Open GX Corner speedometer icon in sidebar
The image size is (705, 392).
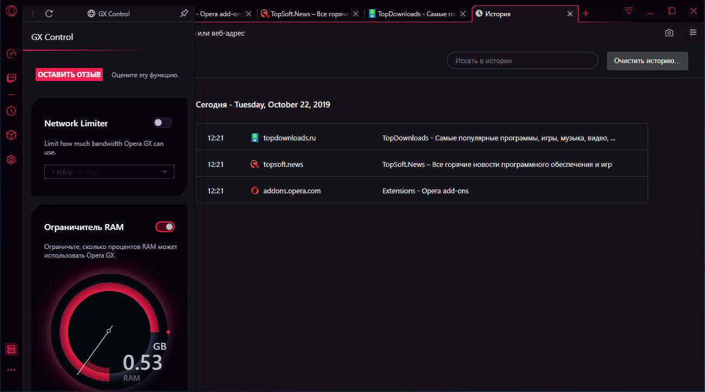point(11,53)
